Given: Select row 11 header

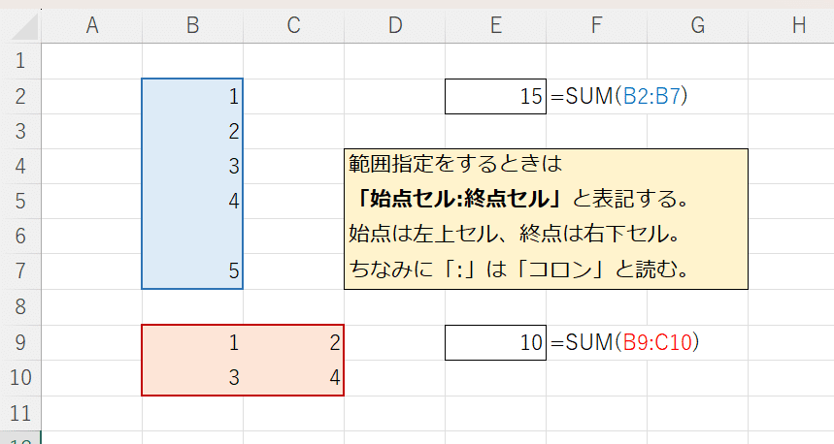Looking at the screenshot, I should (20, 413).
